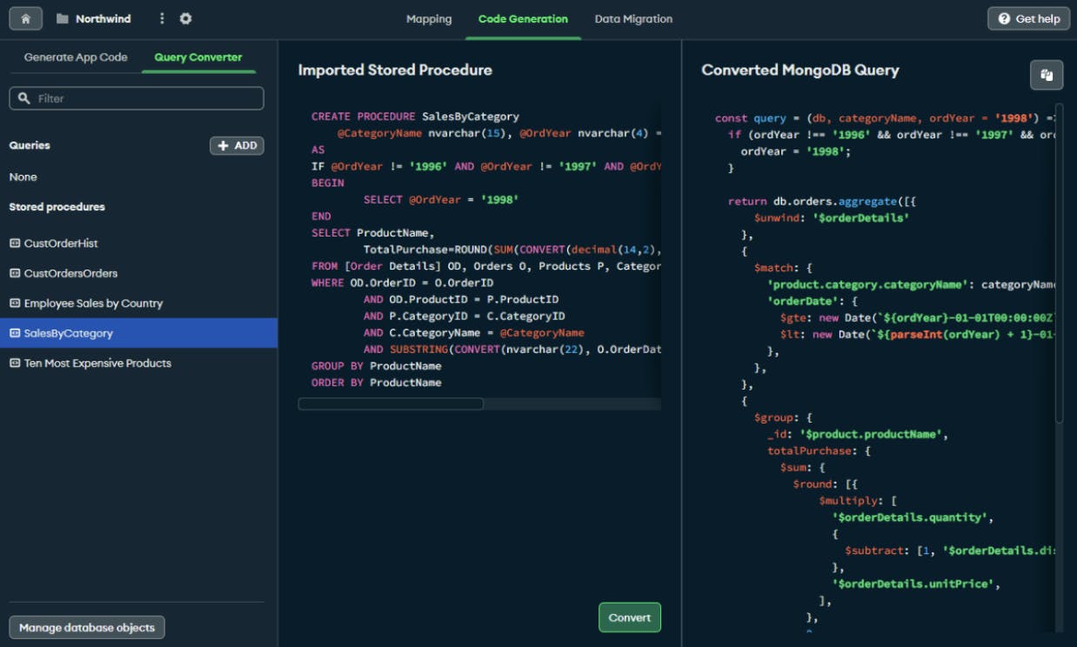Open Manage database objects
The height and width of the screenshot is (647, 1077).
click(x=87, y=627)
